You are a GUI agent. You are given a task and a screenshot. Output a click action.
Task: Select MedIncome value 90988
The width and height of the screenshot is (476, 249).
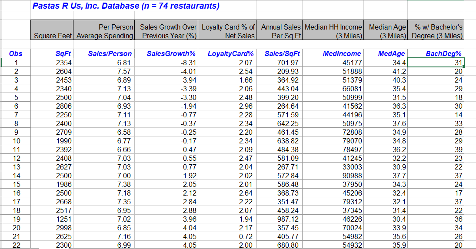click(x=333, y=176)
